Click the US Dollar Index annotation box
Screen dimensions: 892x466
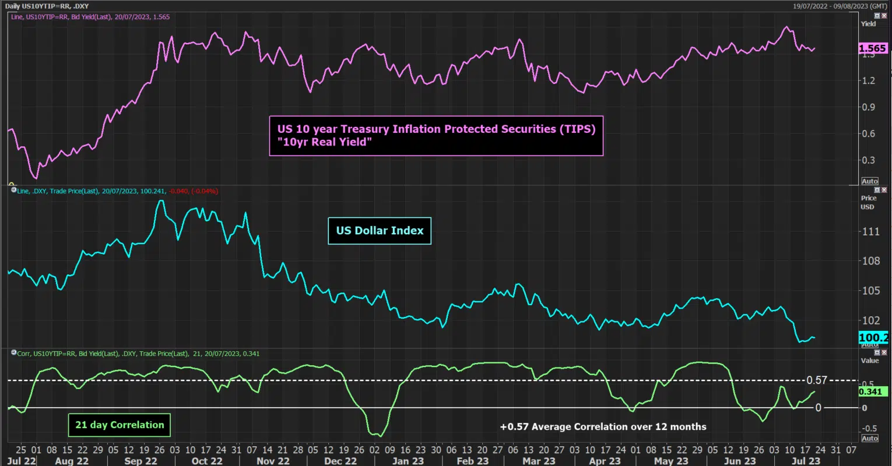(x=380, y=231)
